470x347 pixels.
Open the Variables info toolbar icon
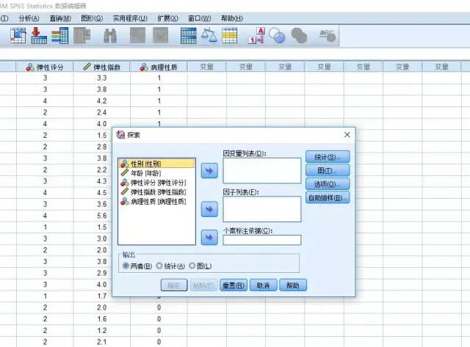pyautogui.click(x=59, y=36)
